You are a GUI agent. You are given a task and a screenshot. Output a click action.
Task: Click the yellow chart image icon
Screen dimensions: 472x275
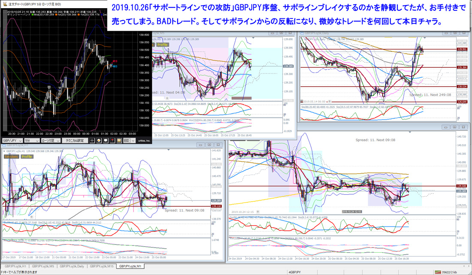[119, 141]
